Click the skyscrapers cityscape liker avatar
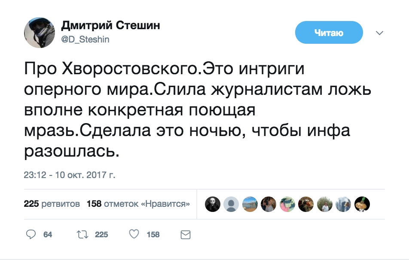 point(343,204)
